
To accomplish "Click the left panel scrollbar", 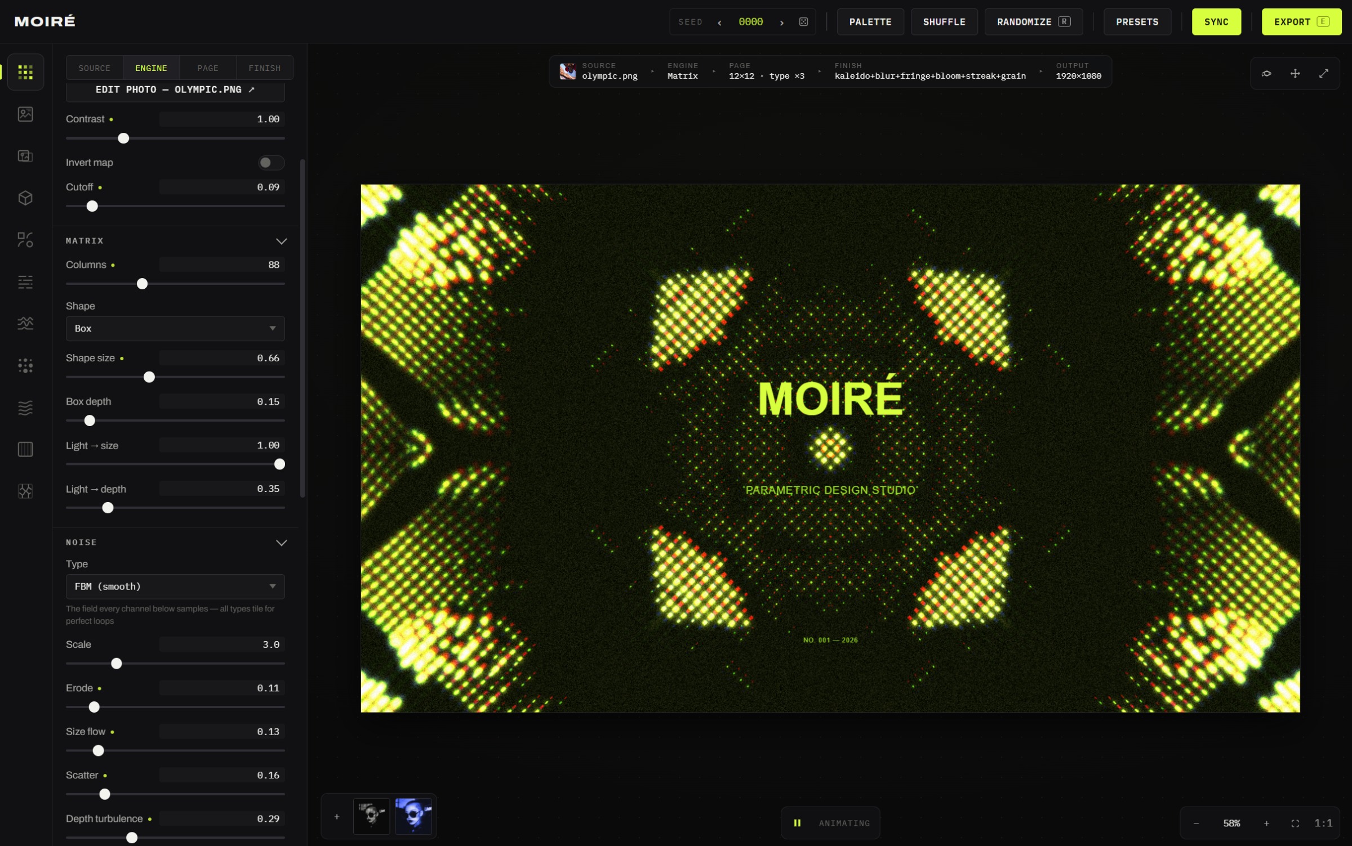I will point(303,329).
